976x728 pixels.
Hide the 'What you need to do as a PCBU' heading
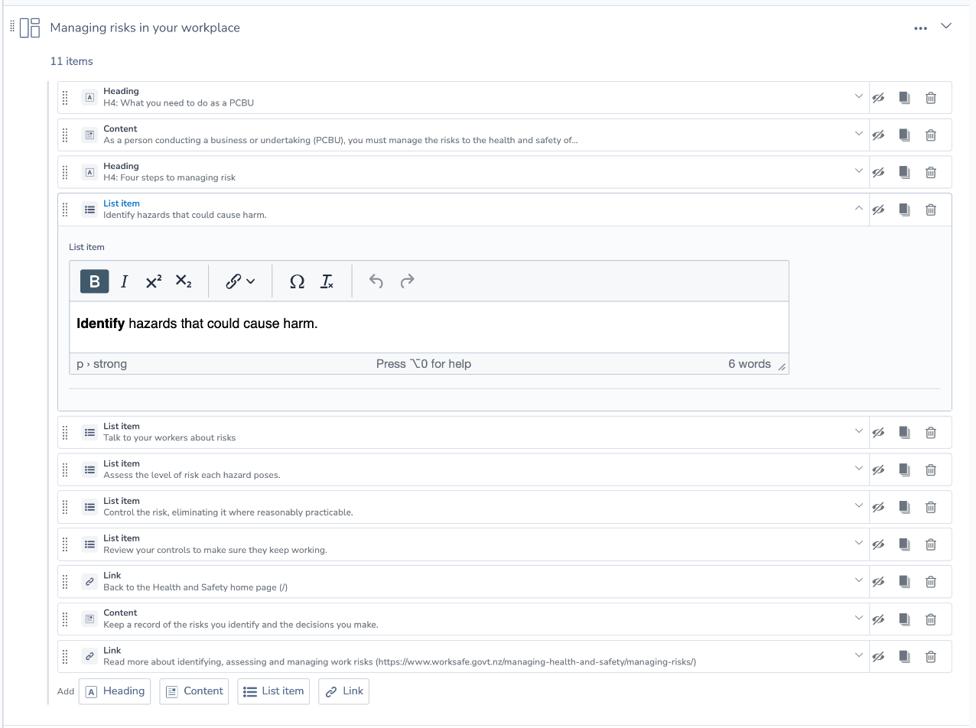(878, 98)
